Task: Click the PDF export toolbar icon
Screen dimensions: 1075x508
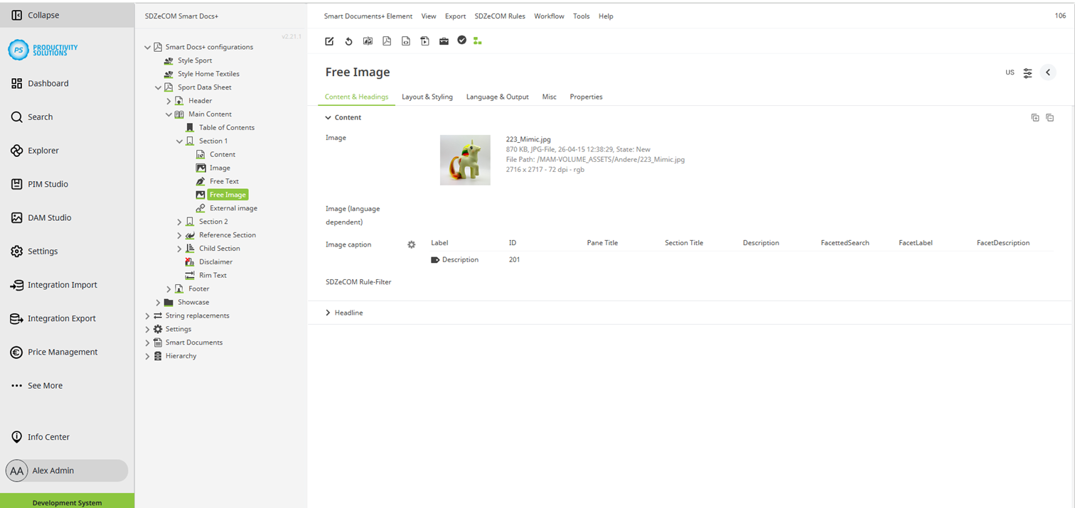Action: tap(387, 41)
